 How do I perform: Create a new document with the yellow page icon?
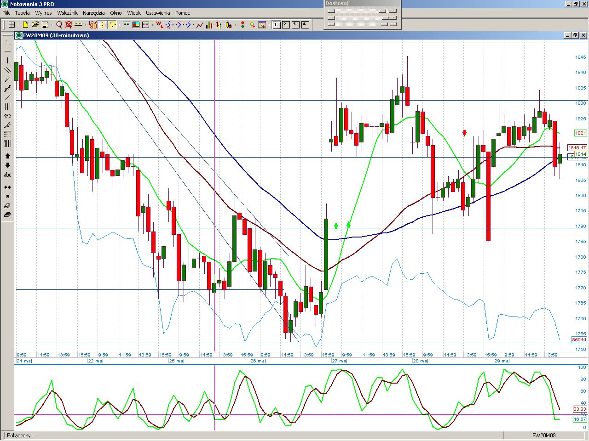[25, 25]
